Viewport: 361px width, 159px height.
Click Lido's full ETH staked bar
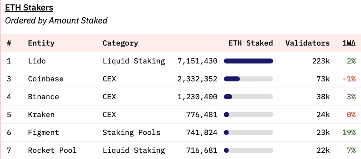tap(248, 61)
